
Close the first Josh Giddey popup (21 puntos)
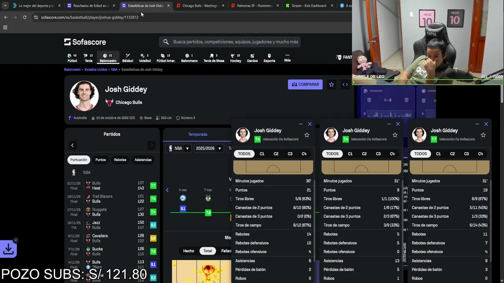coord(309,124)
